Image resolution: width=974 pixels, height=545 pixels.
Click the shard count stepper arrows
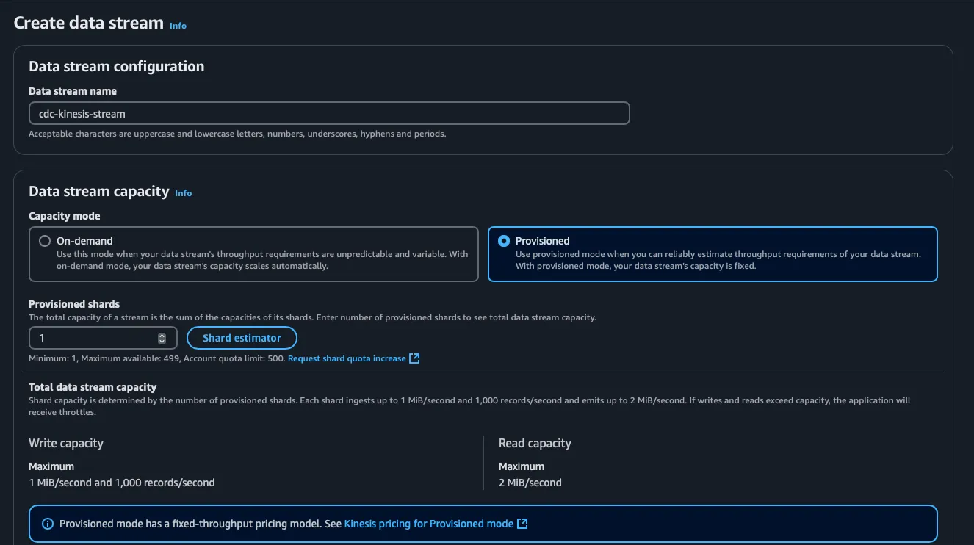[x=162, y=338]
